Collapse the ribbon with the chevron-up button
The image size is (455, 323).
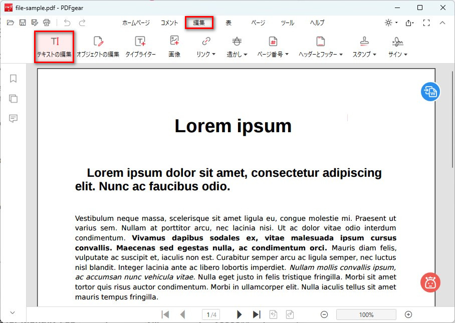(442, 23)
